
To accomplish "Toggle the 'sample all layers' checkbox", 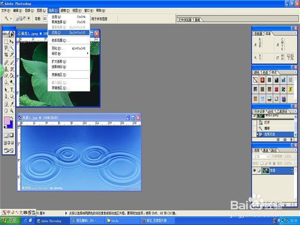I will 91,19.
